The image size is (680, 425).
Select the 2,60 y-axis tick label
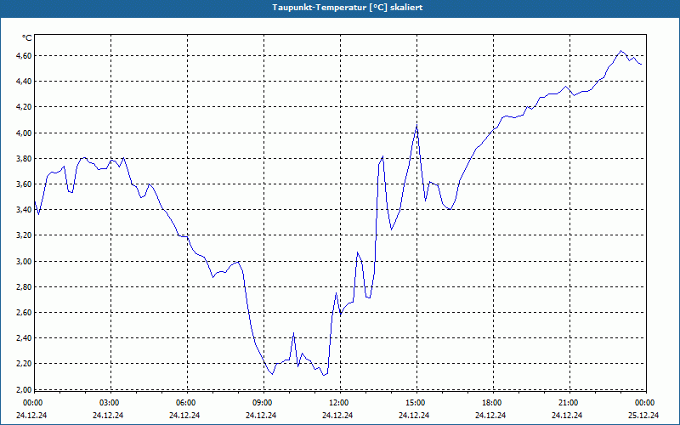(24, 313)
